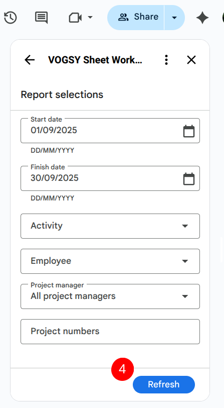Viewport: 224px width, 408px height.
Task: Click the Start date field
Action: coord(110,131)
